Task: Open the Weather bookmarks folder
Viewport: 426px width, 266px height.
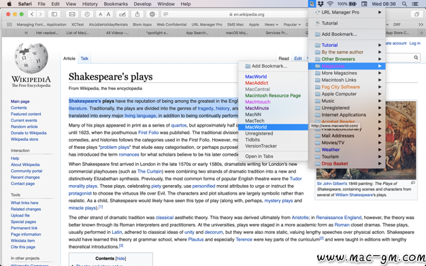Action: (x=346, y=150)
